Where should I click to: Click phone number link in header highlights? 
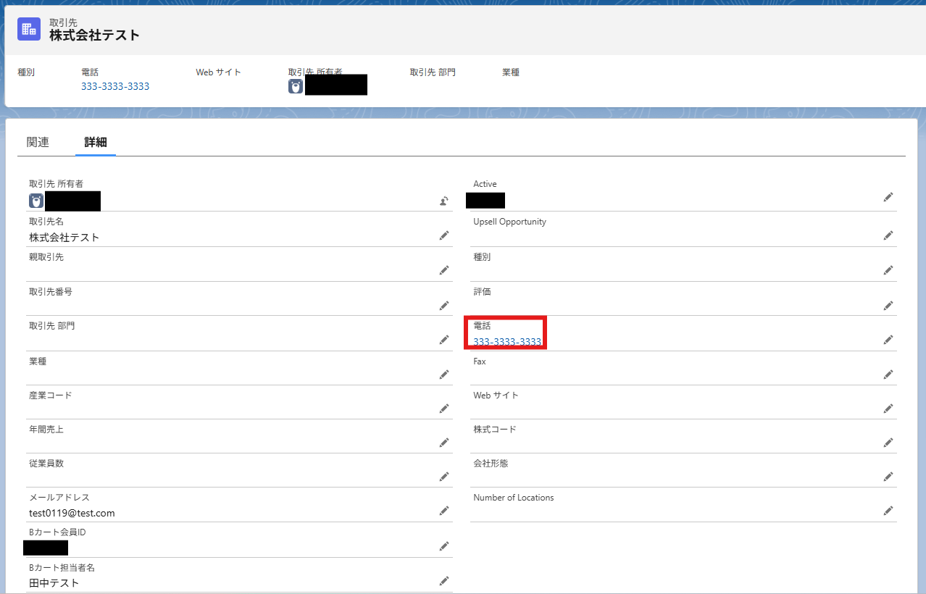115,86
